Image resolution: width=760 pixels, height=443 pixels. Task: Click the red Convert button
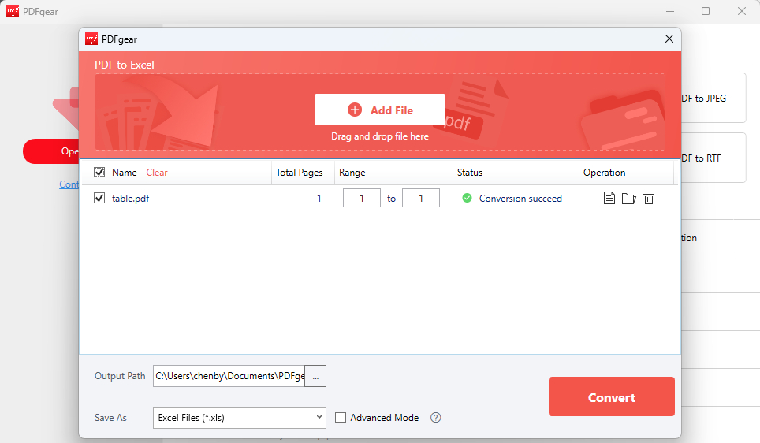[612, 396]
